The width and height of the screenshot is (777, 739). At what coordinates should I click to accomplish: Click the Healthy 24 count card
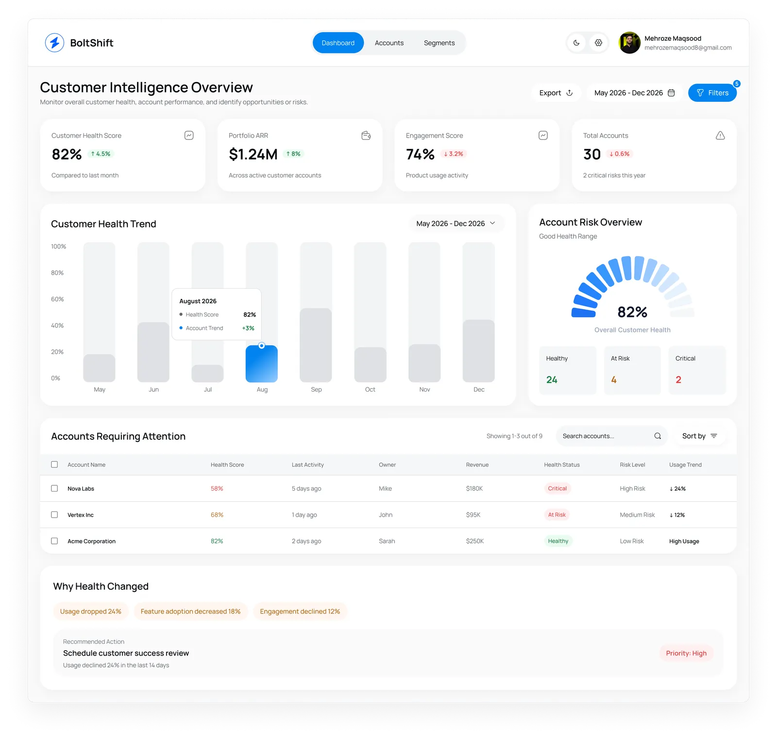(x=568, y=370)
